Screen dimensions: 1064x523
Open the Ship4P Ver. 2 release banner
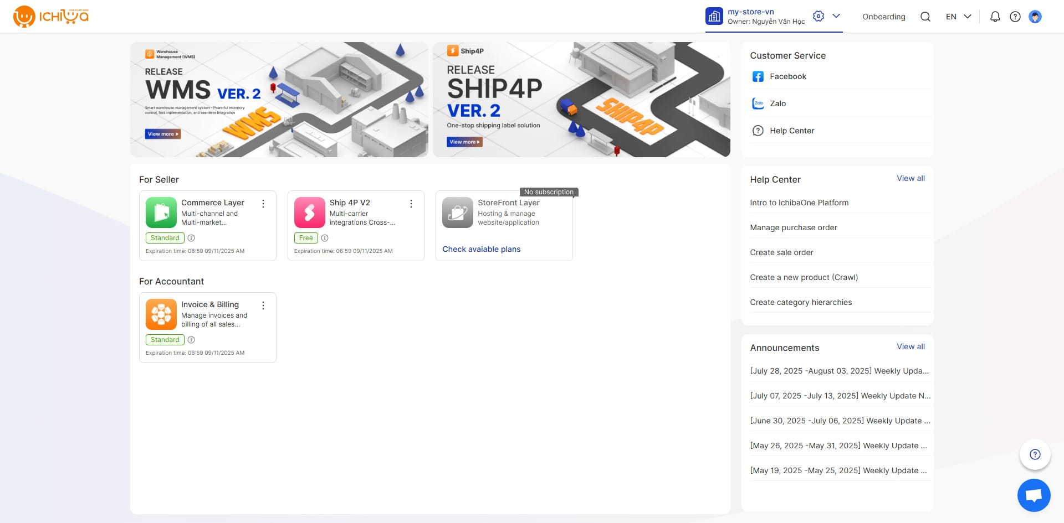(x=581, y=100)
